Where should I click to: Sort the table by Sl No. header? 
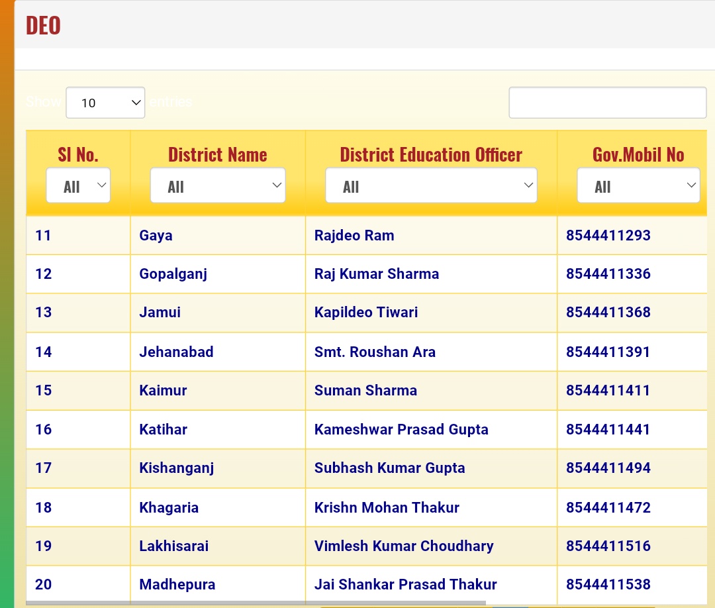coord(77,154)
